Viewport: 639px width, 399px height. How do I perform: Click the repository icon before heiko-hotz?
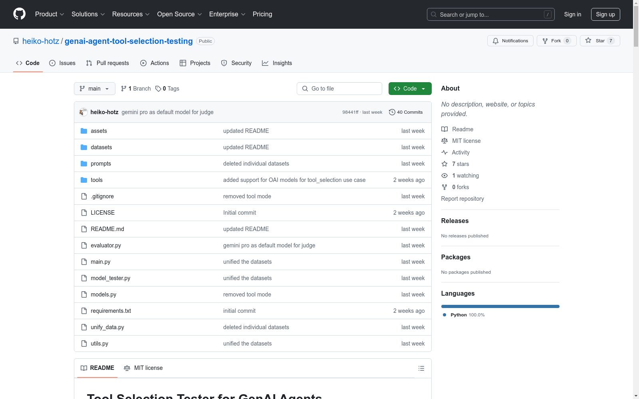16,41
